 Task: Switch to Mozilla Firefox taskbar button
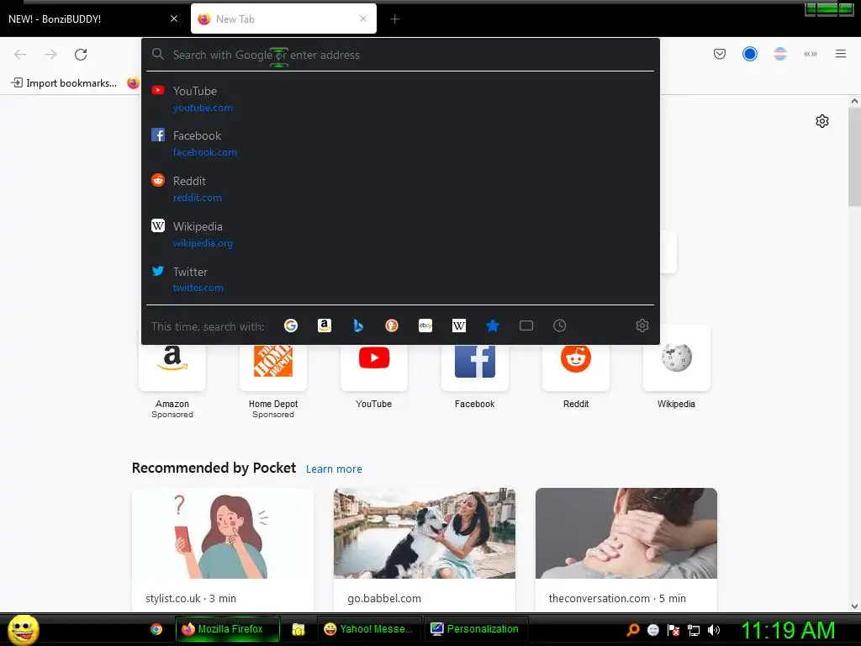pos(228,629)
